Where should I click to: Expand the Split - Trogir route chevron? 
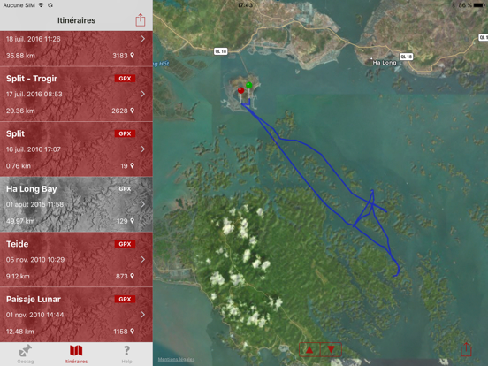click(x=143, y=94)
